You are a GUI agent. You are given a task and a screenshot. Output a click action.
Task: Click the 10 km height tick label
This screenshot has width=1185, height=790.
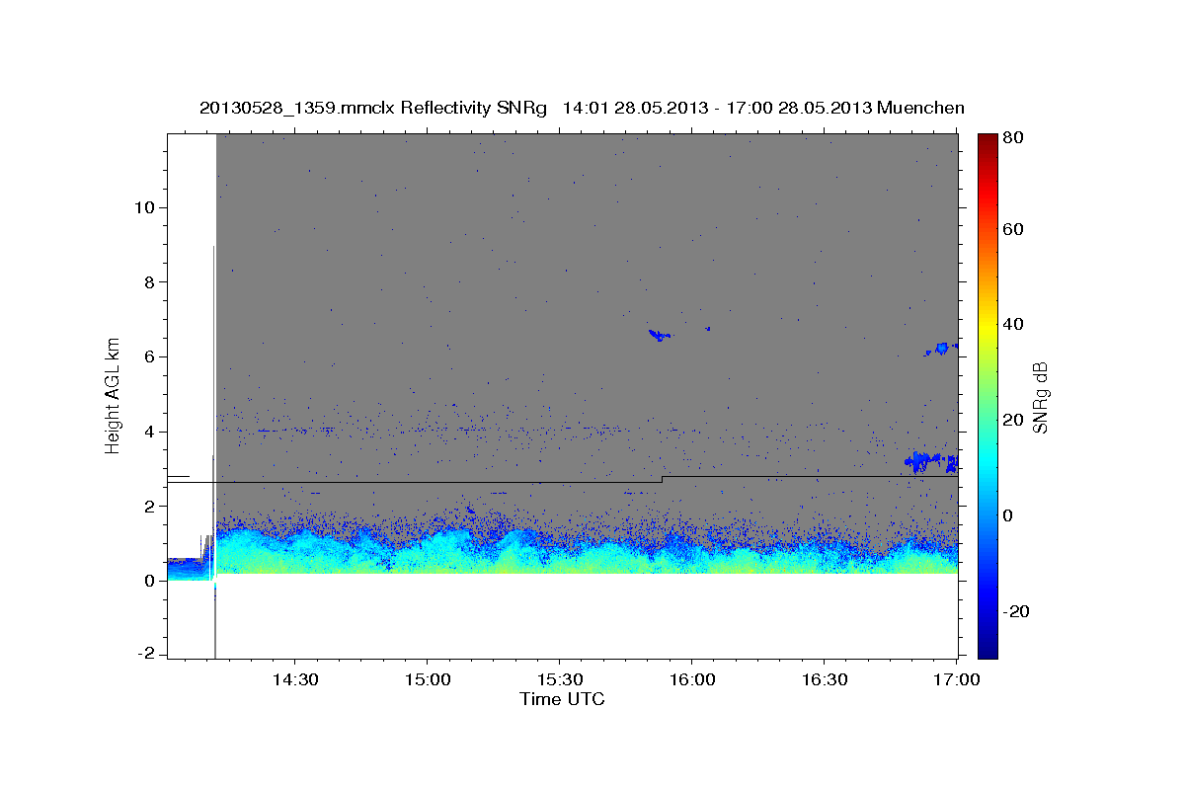point(147,207)
